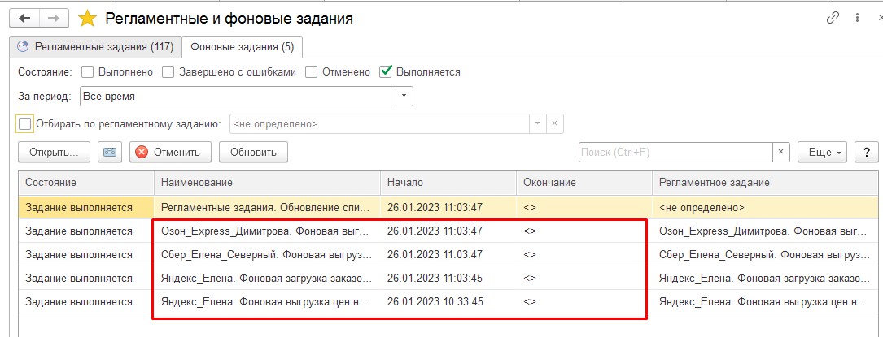Select Яндекс_Елена. Фоновая загрузка заказо... name cell
Viewport: 883px width, 337px height.
coord(267,278)
